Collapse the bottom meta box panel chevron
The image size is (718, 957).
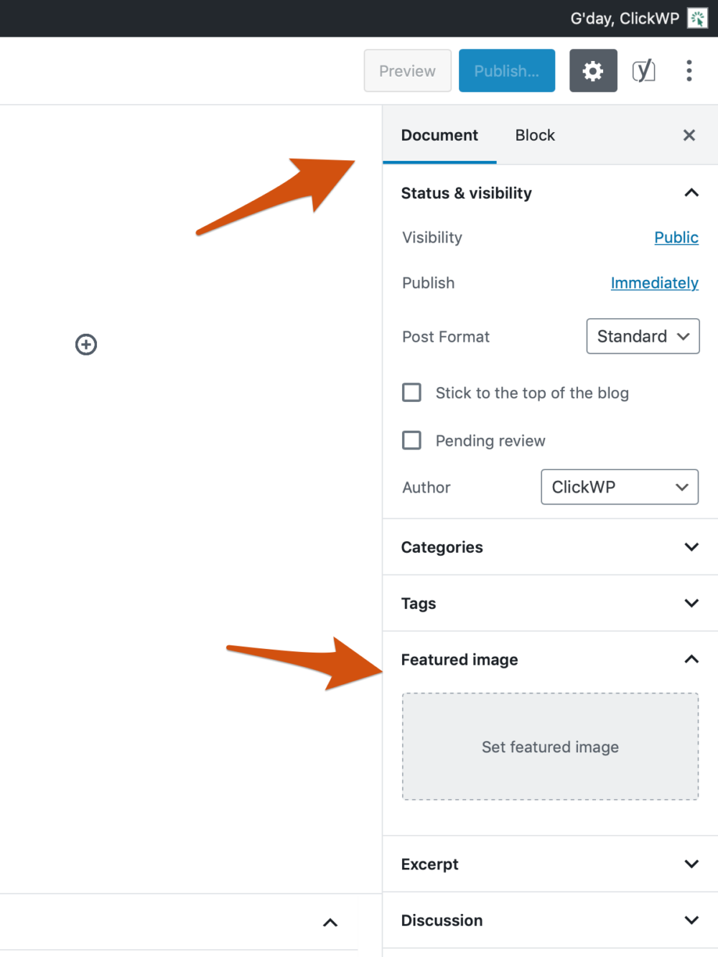(330, 923)
